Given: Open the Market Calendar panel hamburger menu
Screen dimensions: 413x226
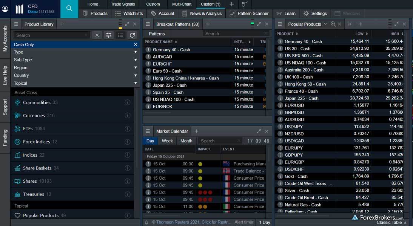Looking at the screenshot, I should click(x=148, y=131).
